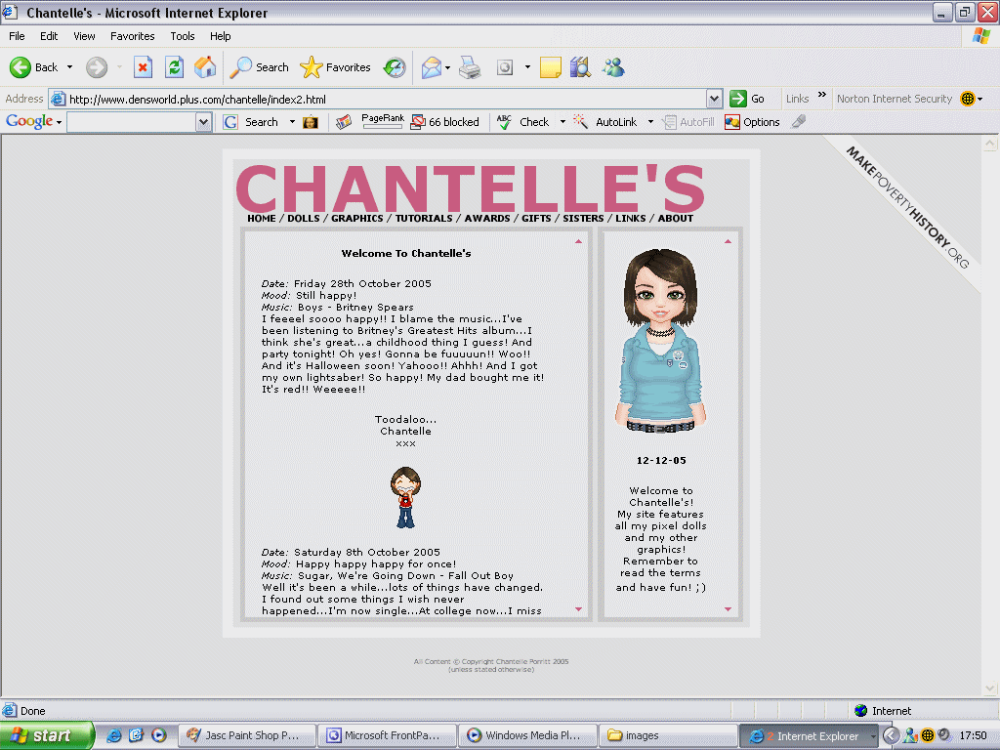Click the yellow note toolbar icon

pos(551,67)
